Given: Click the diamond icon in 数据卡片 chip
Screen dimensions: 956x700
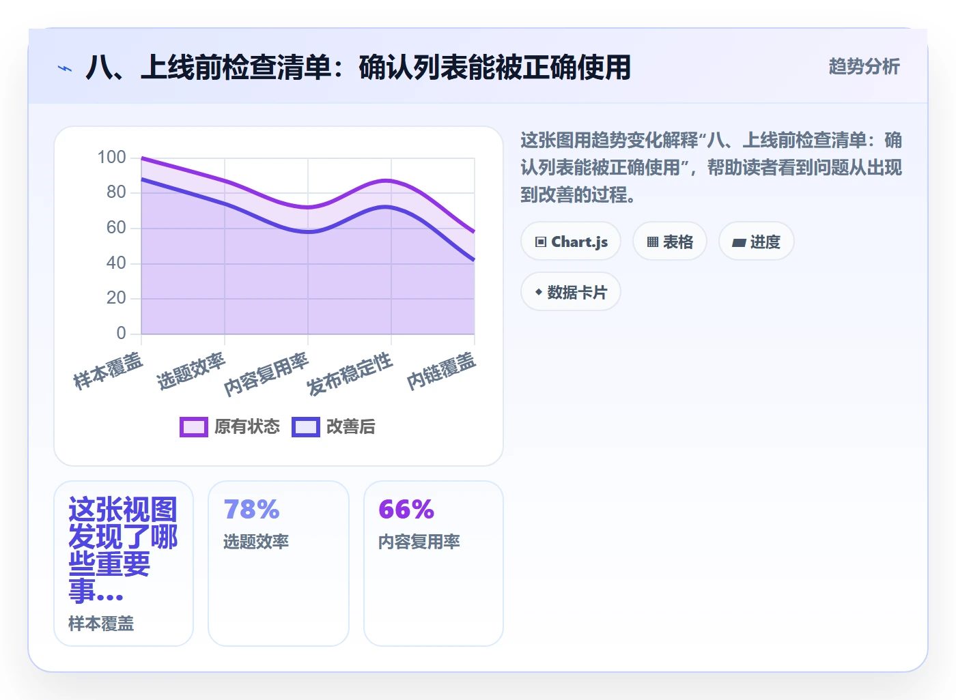Looking at the screenshot, I should [x=539, y=292].
